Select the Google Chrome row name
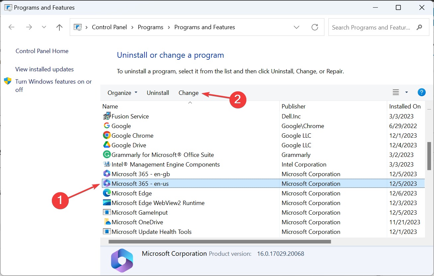The image size is (434, 276). click(x=132, y=135)
